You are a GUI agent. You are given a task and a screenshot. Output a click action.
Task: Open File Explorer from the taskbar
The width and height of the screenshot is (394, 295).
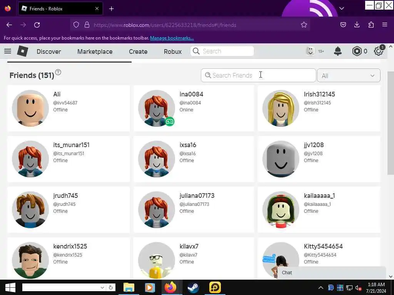[129, 287]
